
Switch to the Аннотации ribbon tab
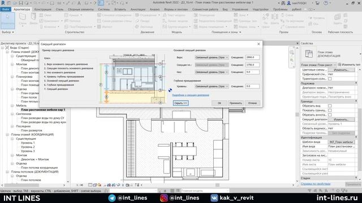tap(138, 10)
